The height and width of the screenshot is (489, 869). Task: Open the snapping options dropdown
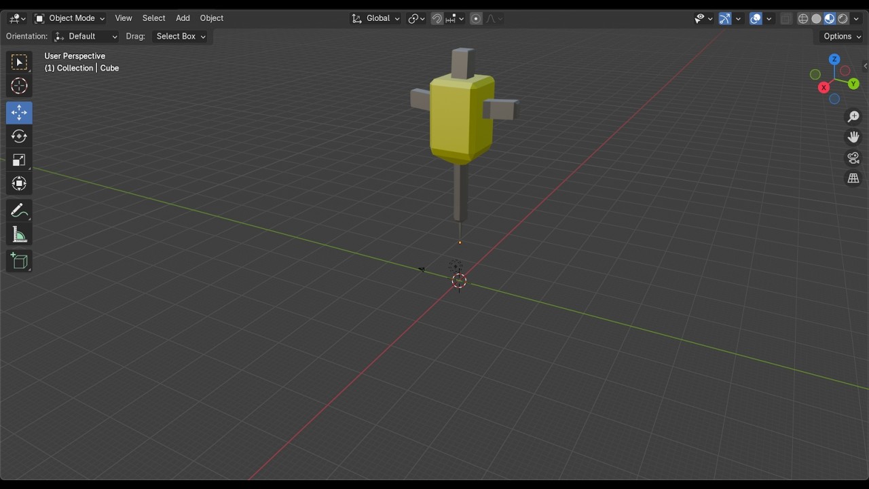454,18
